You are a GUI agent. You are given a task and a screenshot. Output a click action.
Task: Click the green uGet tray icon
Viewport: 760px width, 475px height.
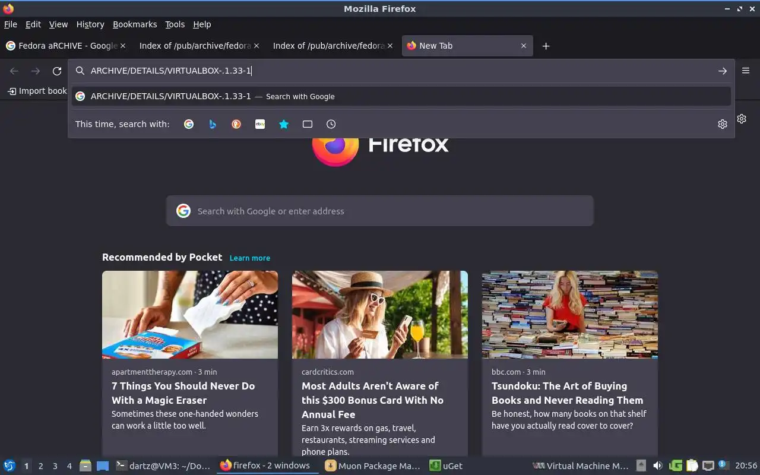pyautogui.click(x=675, y=466)
